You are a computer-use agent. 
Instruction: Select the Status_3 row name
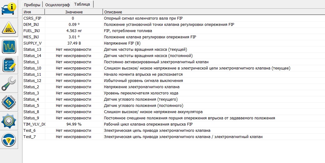[x=31, y=93]
